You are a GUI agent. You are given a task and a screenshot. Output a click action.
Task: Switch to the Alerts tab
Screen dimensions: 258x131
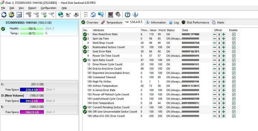tap(218, 23)
